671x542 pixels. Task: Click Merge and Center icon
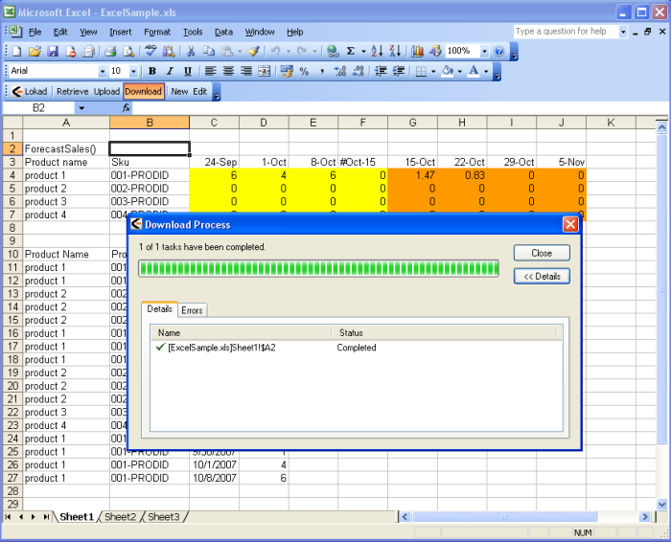point(264,72)
